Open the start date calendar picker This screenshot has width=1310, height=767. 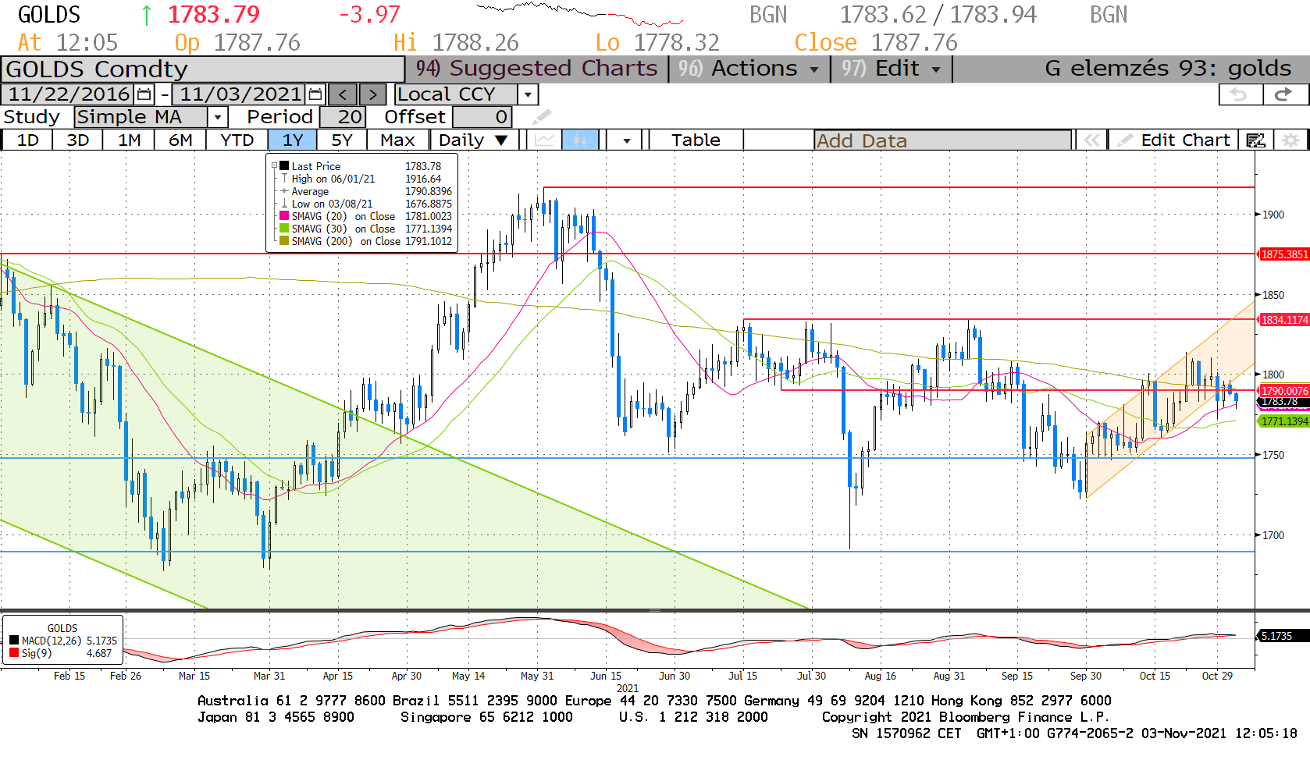point(144,94)
